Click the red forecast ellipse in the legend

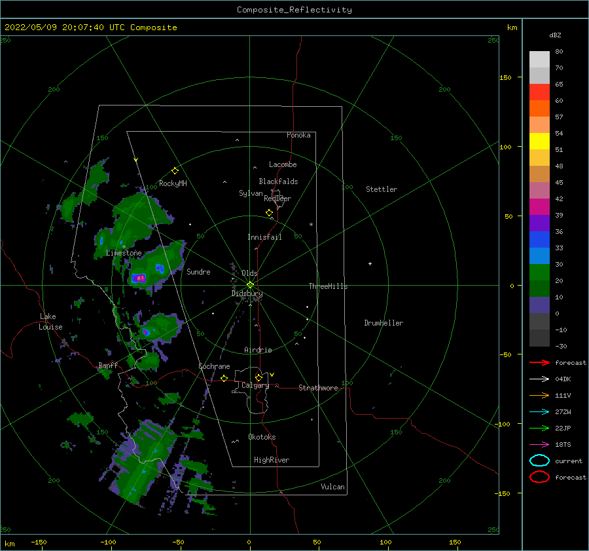tap(539, 477)
